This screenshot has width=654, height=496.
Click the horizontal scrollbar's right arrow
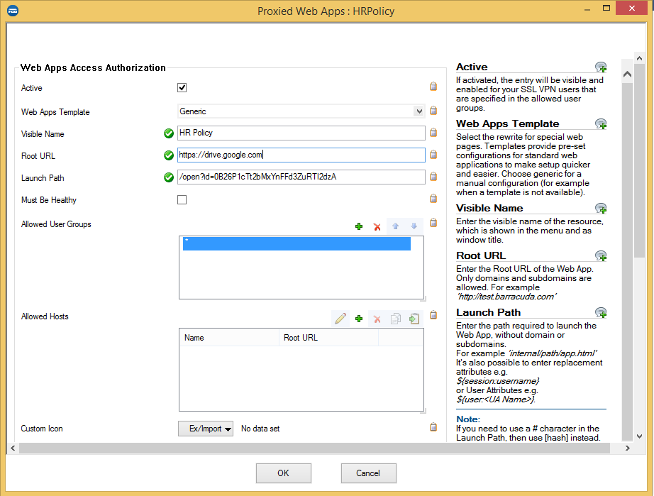(x=627, y=448)
